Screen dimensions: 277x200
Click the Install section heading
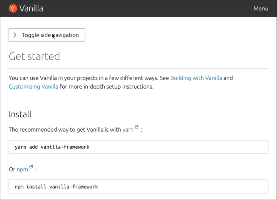20,114
